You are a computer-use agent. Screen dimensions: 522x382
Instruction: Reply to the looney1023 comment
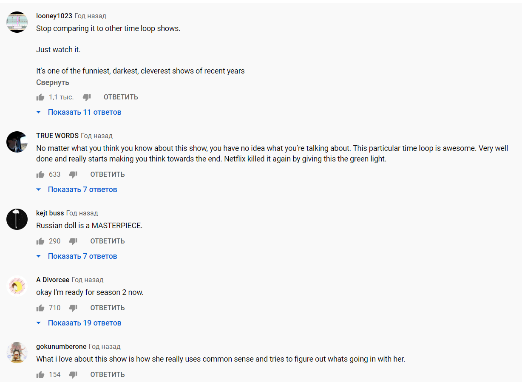point(121,97)
